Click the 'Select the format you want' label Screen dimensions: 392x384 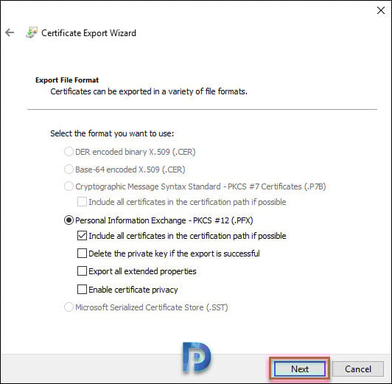pos(112,133)
